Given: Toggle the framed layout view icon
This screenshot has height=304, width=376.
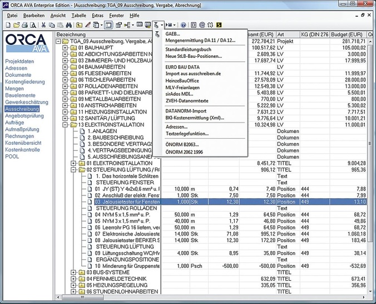Looking at the screenshot, I should coord(108,25).
